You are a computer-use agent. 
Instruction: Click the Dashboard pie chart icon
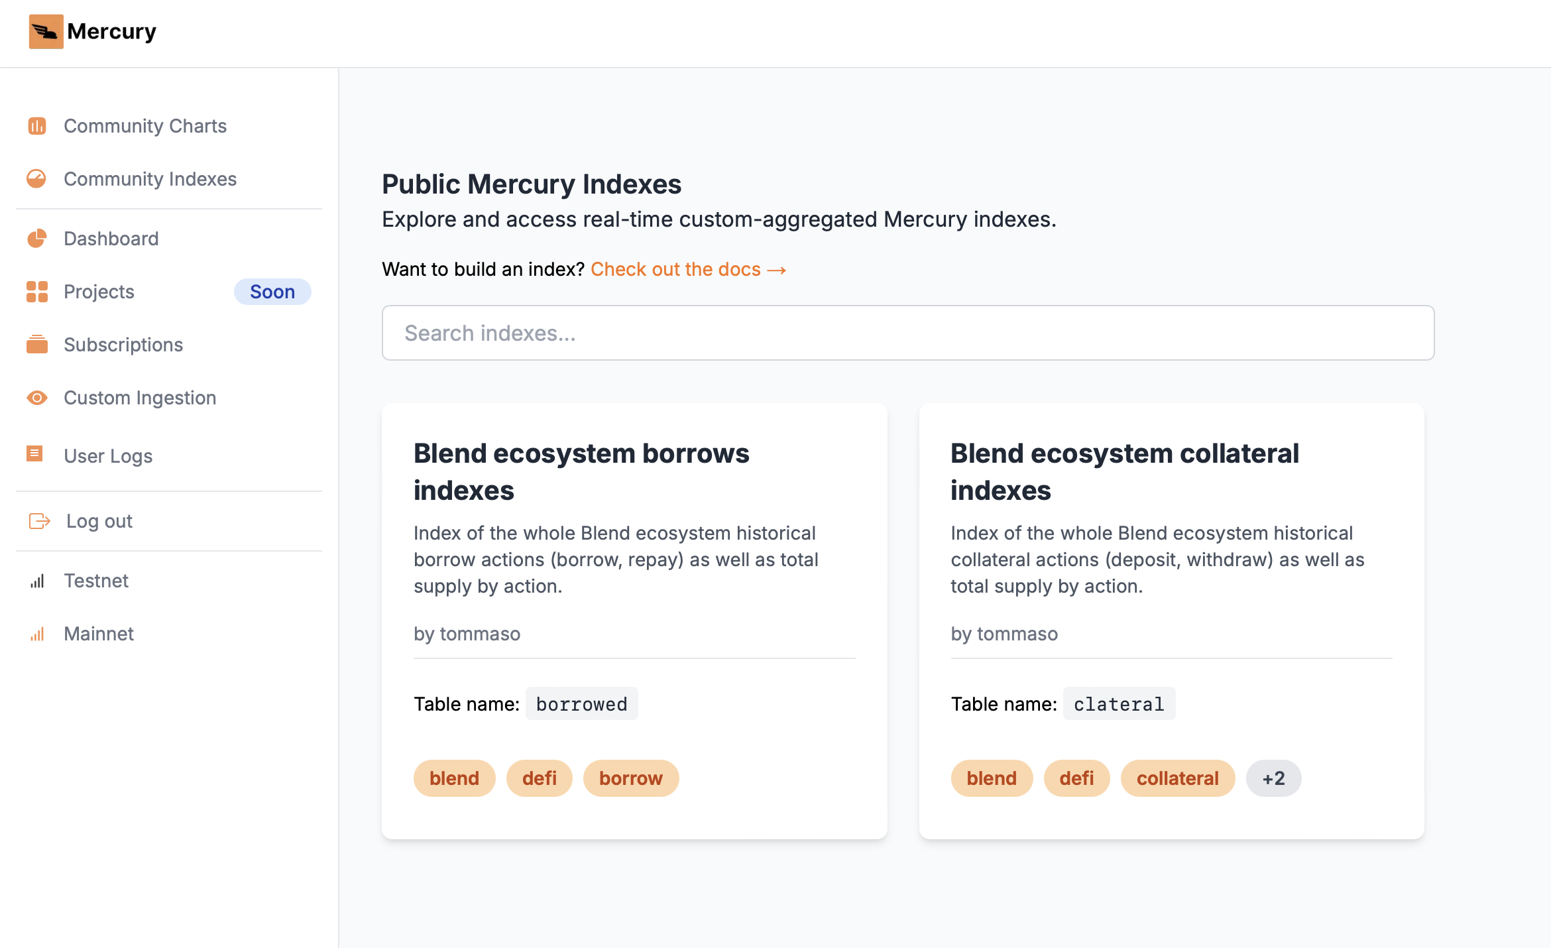point(37,239)
